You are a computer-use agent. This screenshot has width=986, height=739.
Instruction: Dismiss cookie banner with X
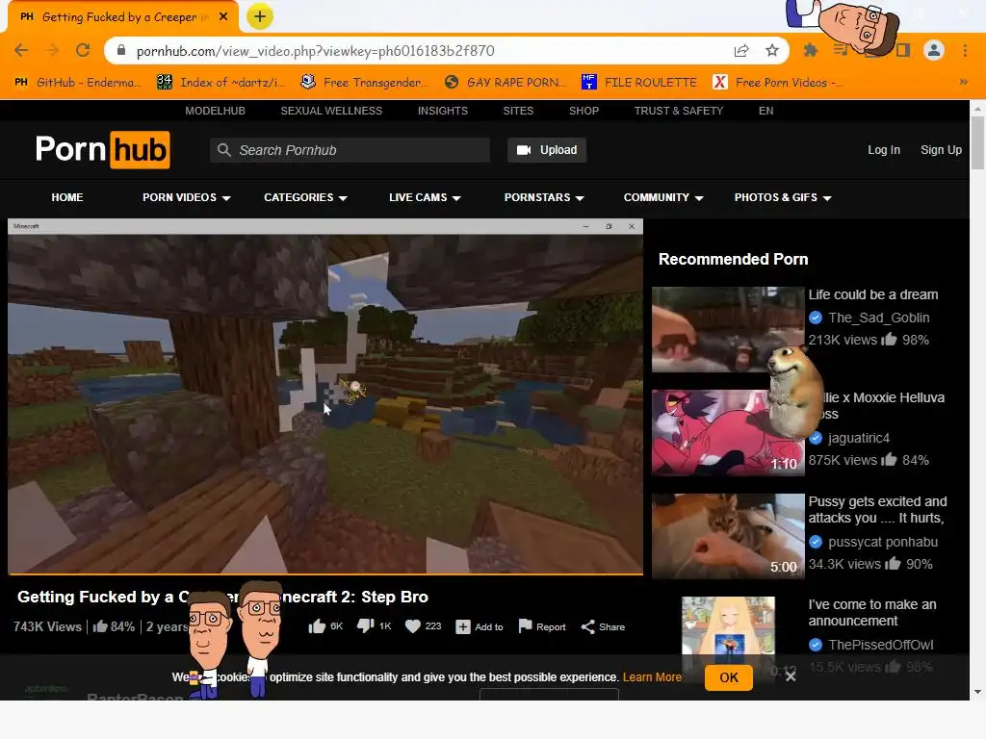click(x=791, y=676)
